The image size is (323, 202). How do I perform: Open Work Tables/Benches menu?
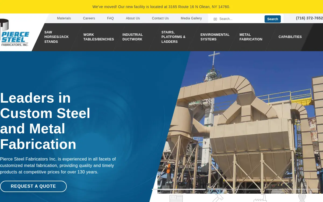pyautogui.click(x=99, y=37)
